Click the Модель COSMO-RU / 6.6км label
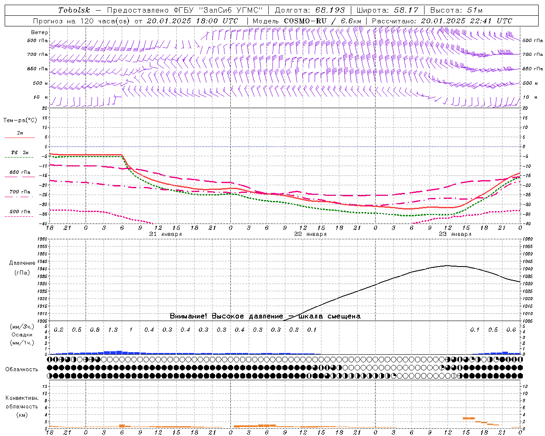545x436 pixels. 307,21
